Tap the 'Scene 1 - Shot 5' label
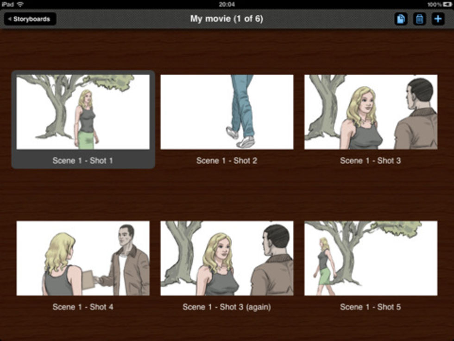 371,307
